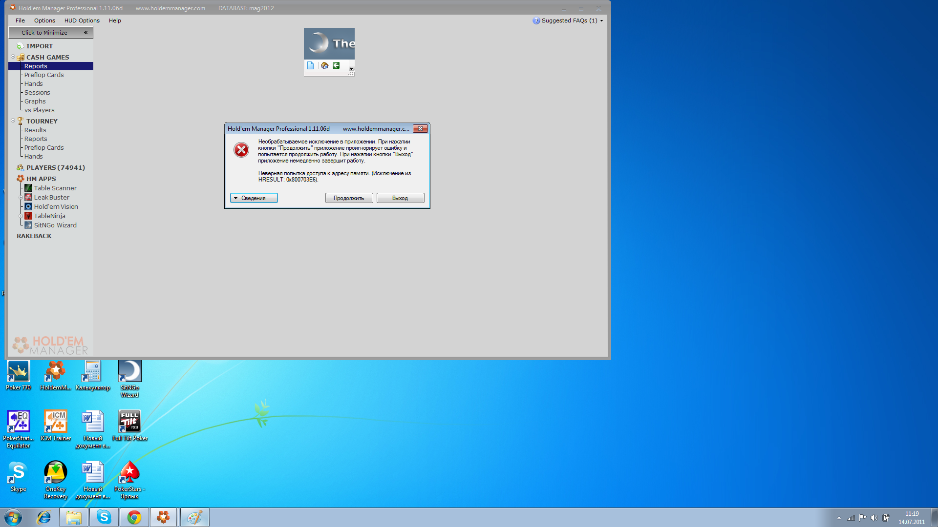Viewport: 938px width, 527px height.
Task: Click the Click to Minimize button
Action: click(51, 33)
